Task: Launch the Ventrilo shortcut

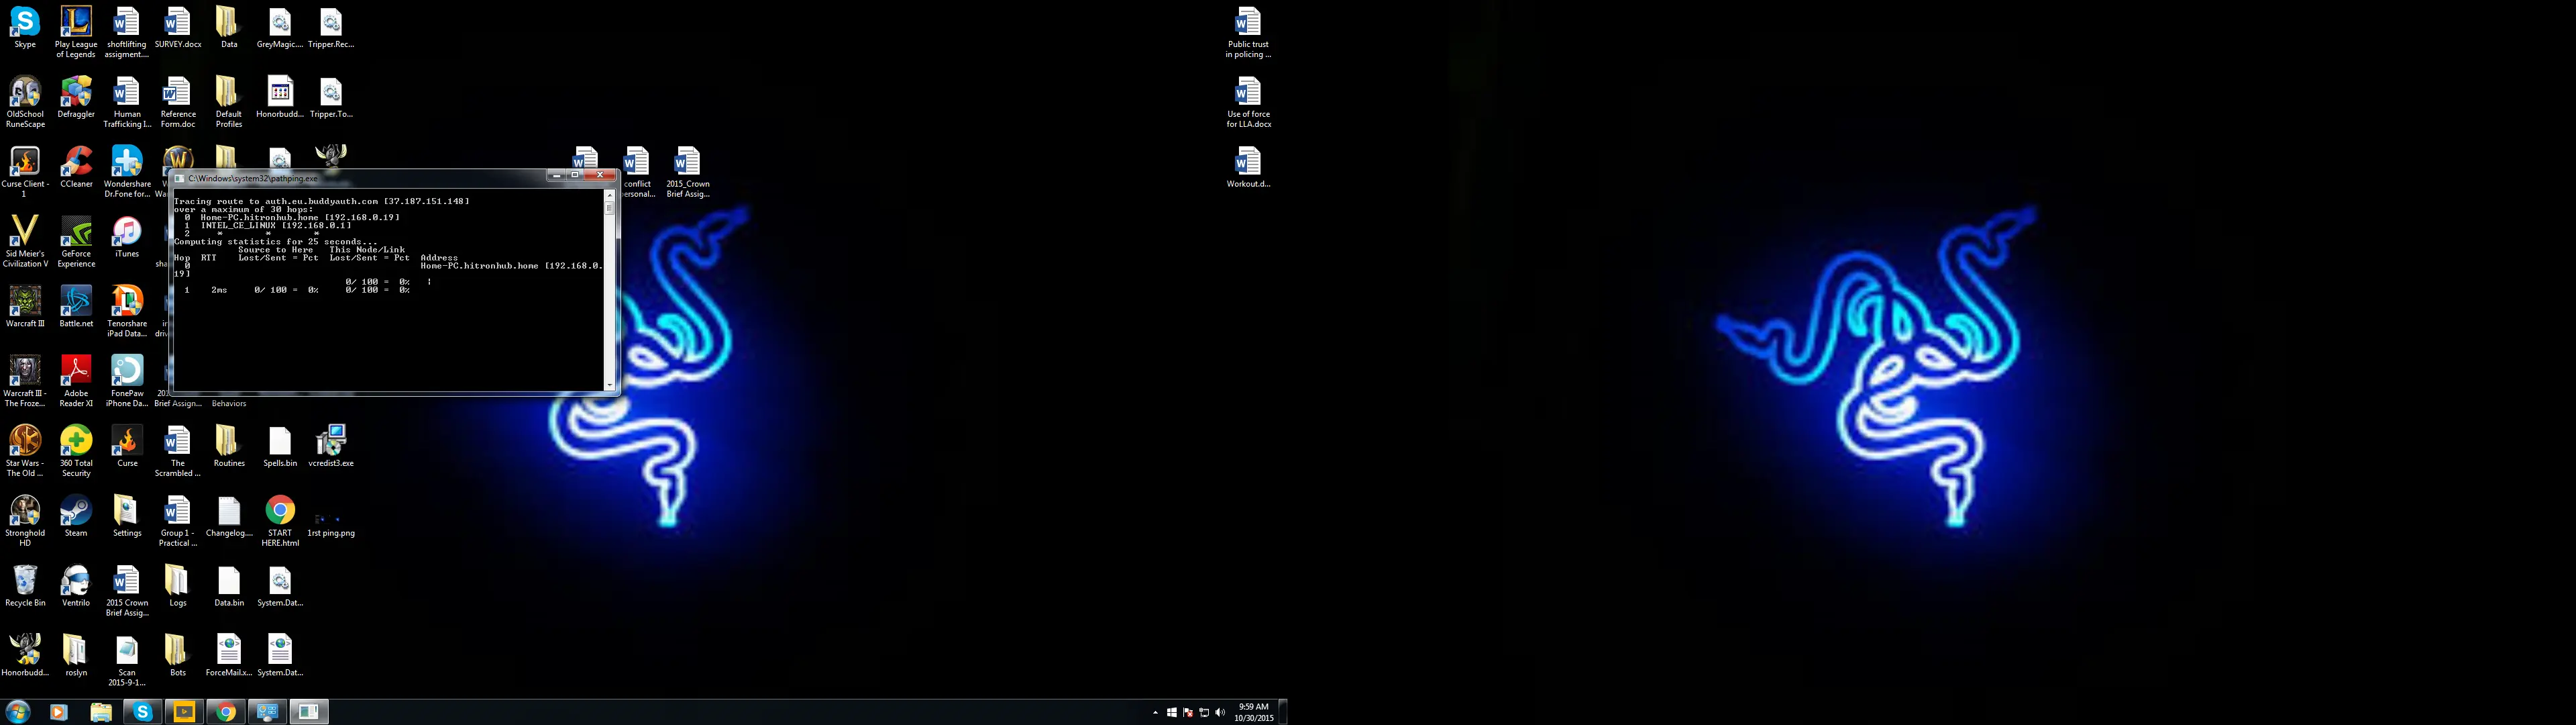Action: 76,586
